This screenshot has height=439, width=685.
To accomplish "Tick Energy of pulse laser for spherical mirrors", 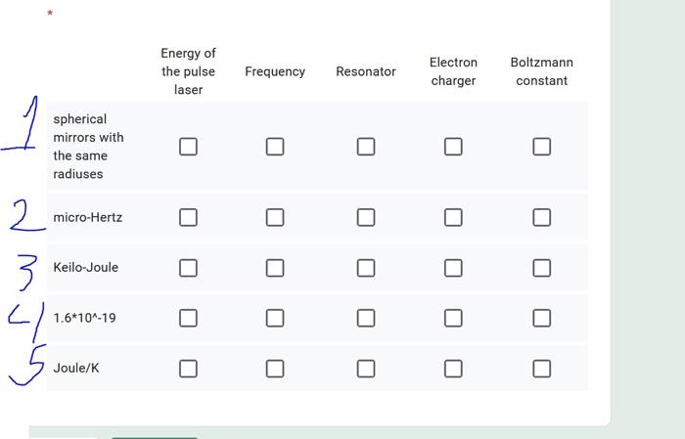I will tap(188, 147).
